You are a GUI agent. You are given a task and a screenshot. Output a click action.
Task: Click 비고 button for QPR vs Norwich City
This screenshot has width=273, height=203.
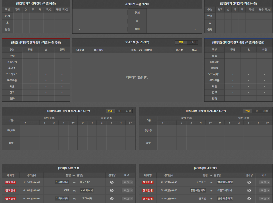(x=126, y=190)
